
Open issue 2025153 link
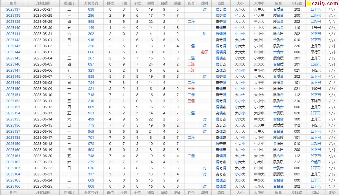point(13,107)
